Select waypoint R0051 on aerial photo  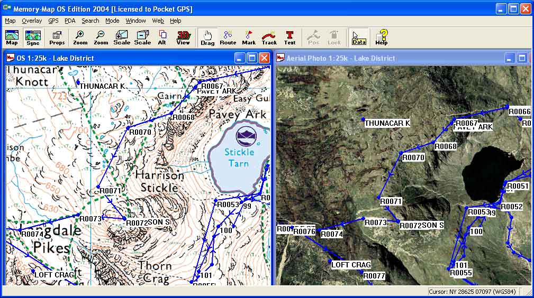coord(518,186)
